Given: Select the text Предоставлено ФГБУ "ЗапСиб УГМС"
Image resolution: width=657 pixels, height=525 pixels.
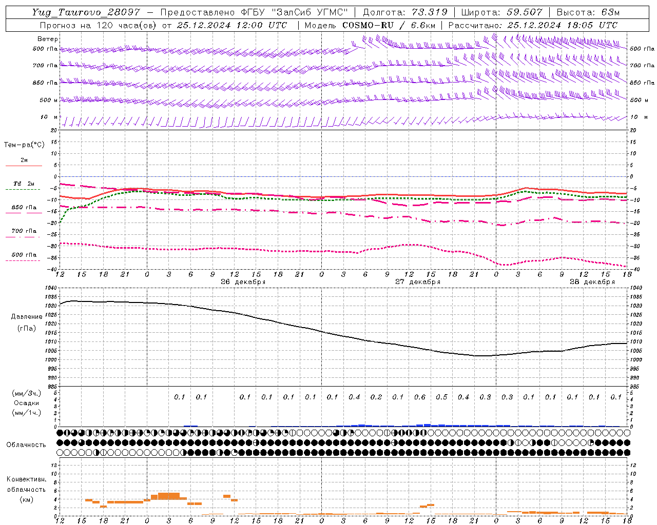Looking at the screenshot, I should (255, 12).
